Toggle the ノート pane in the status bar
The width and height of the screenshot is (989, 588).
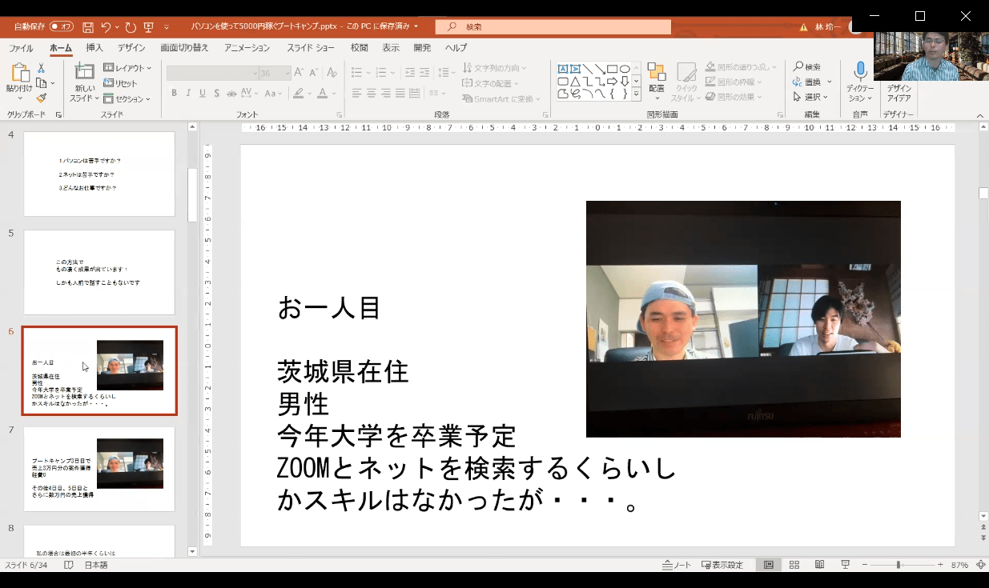point(677,565)
